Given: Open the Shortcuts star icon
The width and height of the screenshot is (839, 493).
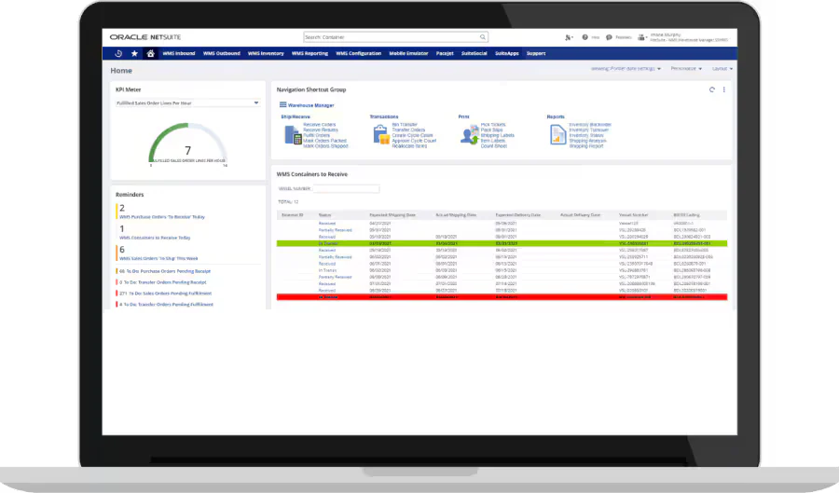Looking at the screenshot, I should pos(134,53).
